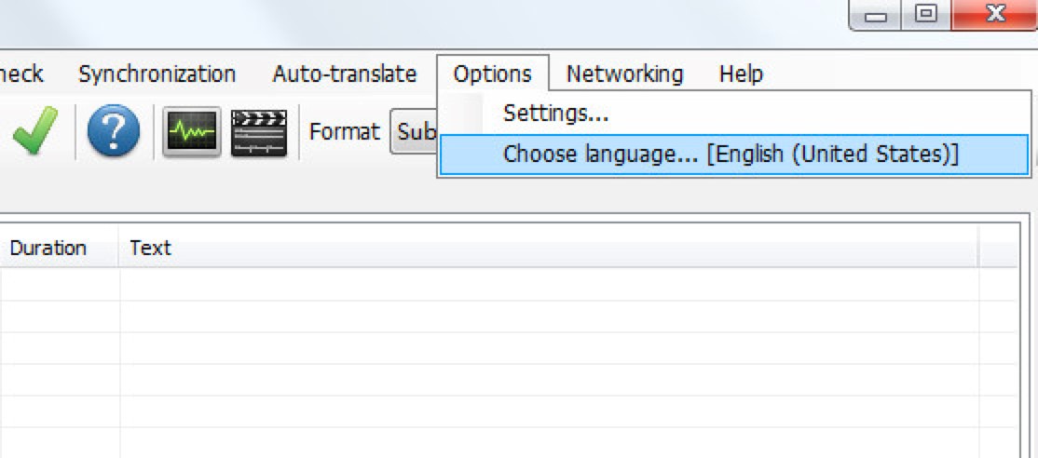Choose language... menu entry
This screenshot has height=458, width=1038.
pyautogui.click(x=731, y=155)
